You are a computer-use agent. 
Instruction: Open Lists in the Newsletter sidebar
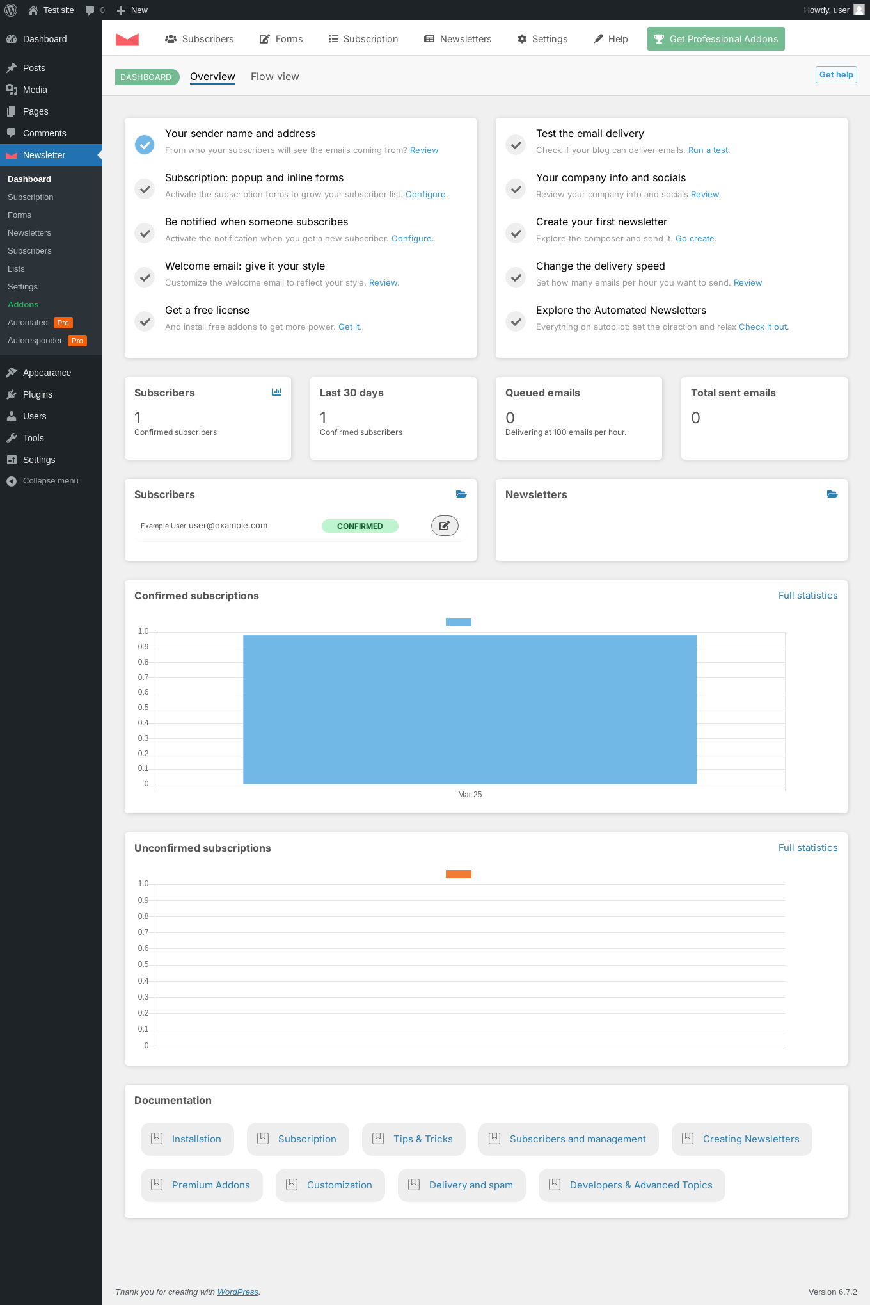pyautogui.click(x=16, y=269)
